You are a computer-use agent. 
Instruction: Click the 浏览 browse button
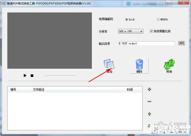(181, 43)
